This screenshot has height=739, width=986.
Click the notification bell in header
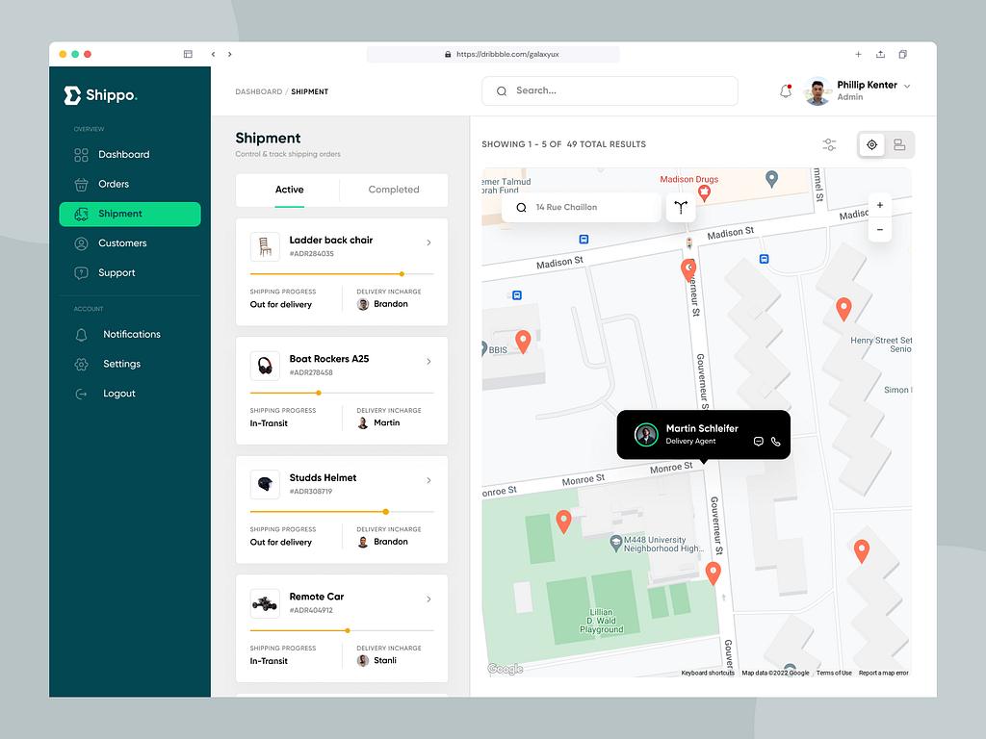tap(786, 91)
